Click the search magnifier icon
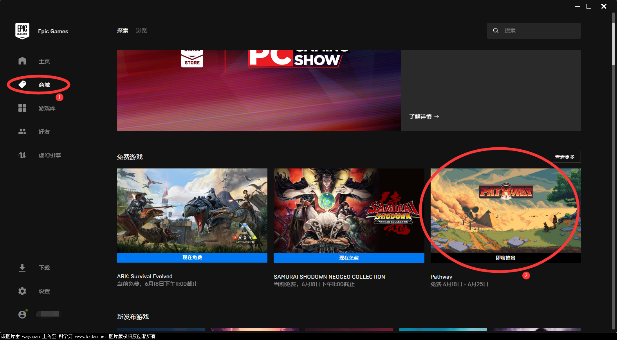This screenshot has width=617, height=340. pyautogui.click(x=496, y=30)
